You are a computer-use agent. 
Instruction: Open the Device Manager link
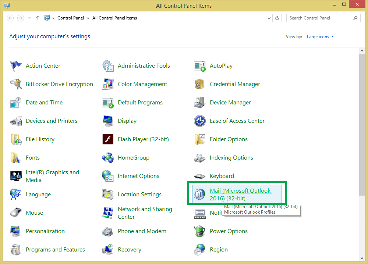tap(230, 103)
